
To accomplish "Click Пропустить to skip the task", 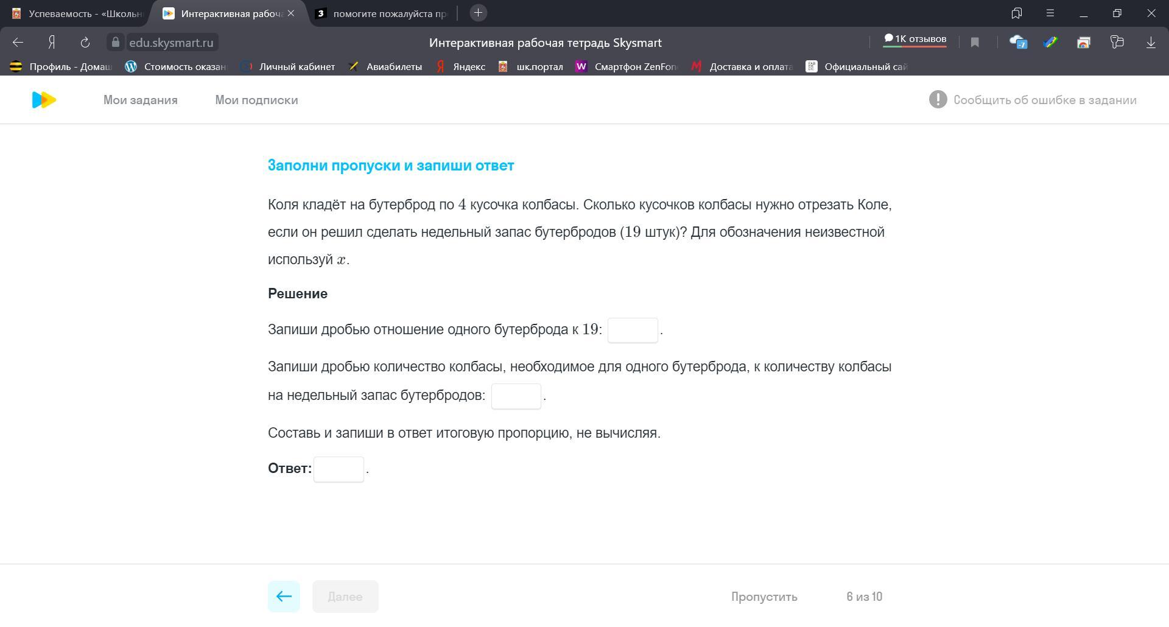I will [764, 597].
